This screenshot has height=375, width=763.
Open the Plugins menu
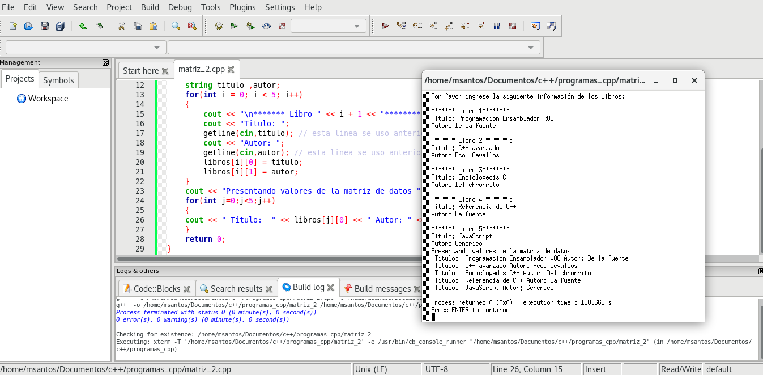pyautogui.click(x=242, y=7)
